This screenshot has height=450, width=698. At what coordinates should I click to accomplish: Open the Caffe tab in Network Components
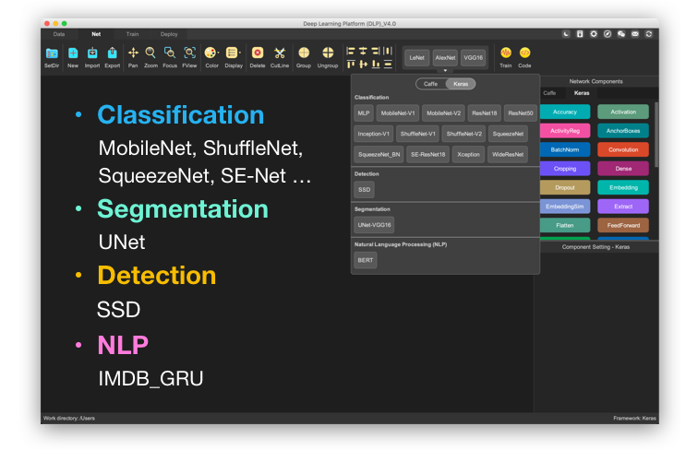click(549, 93)
